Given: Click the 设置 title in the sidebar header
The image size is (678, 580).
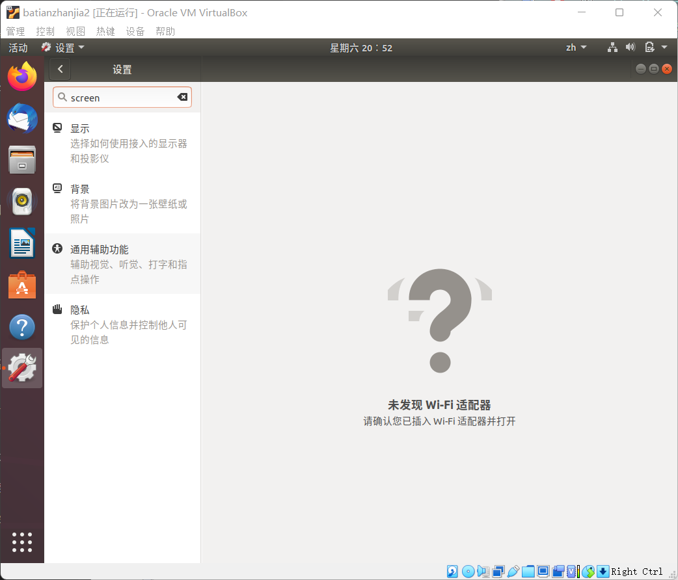Looking at the screenshot, I should coord(122,70).
